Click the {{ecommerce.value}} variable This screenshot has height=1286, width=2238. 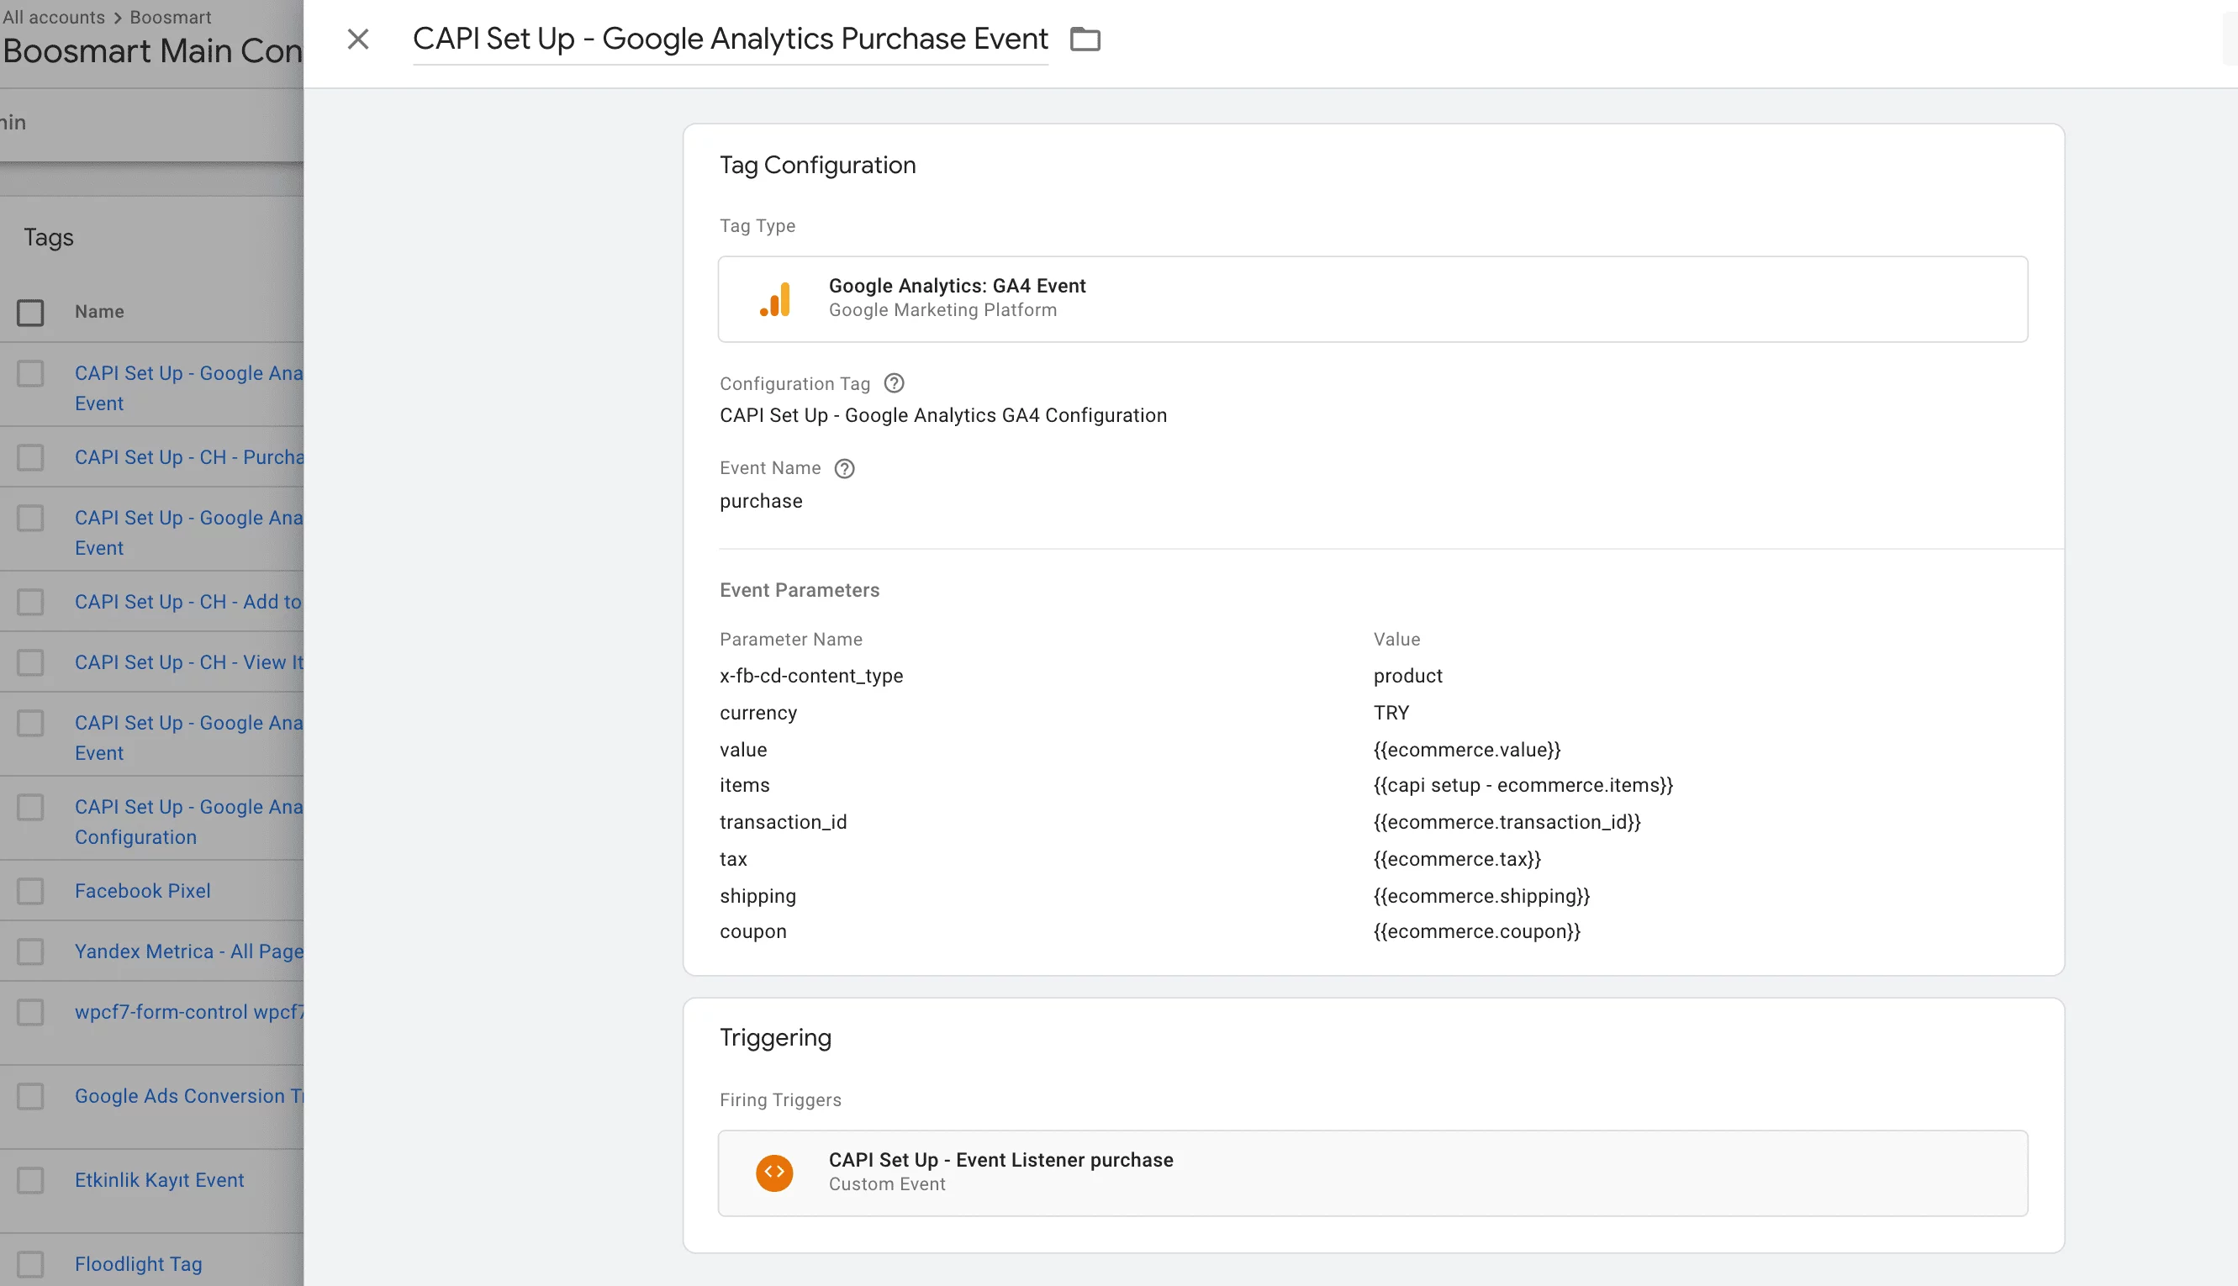pos(1466,750)
